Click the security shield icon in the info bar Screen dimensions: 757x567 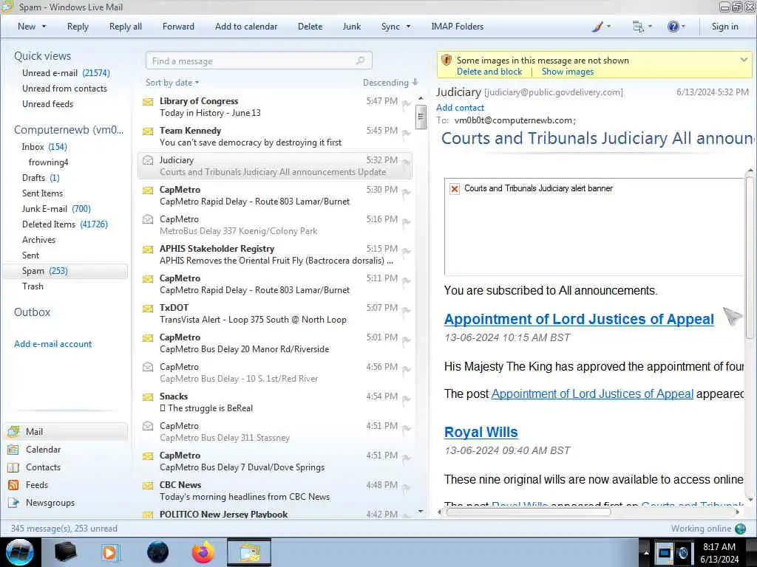447,61
